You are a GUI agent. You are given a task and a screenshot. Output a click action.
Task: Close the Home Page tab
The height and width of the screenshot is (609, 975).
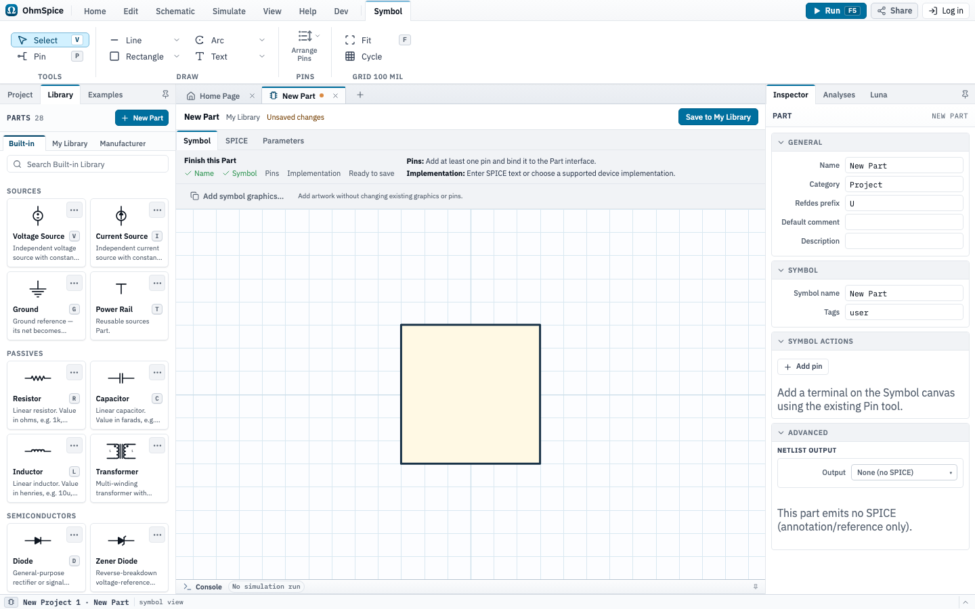point(252,96)
